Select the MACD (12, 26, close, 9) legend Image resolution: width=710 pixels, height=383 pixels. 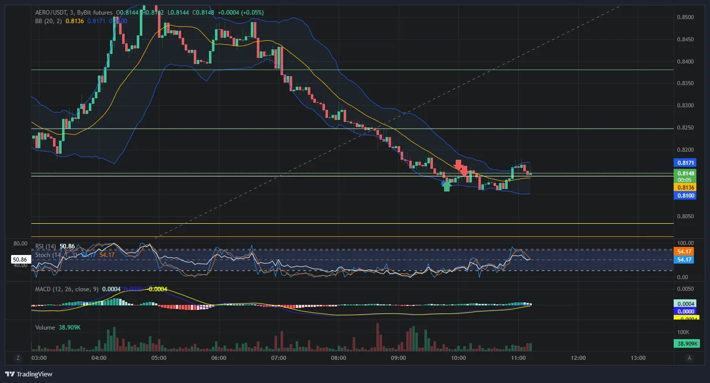click(67, 289)
